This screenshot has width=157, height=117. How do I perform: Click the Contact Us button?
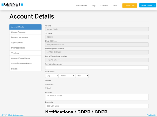[129, 5]
